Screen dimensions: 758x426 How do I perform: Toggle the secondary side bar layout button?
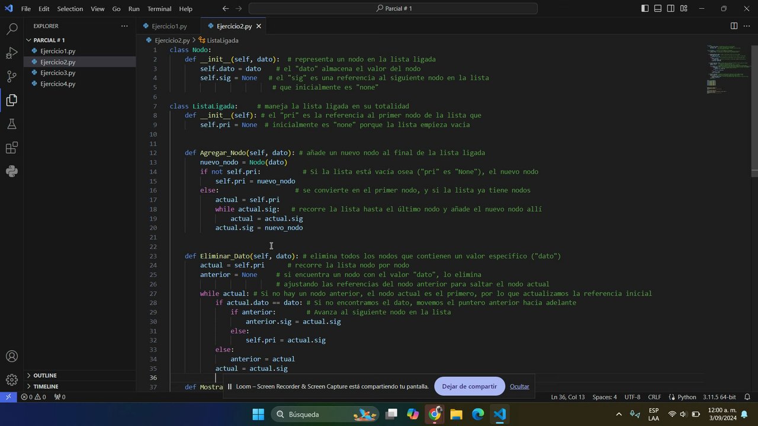(671, 9)
